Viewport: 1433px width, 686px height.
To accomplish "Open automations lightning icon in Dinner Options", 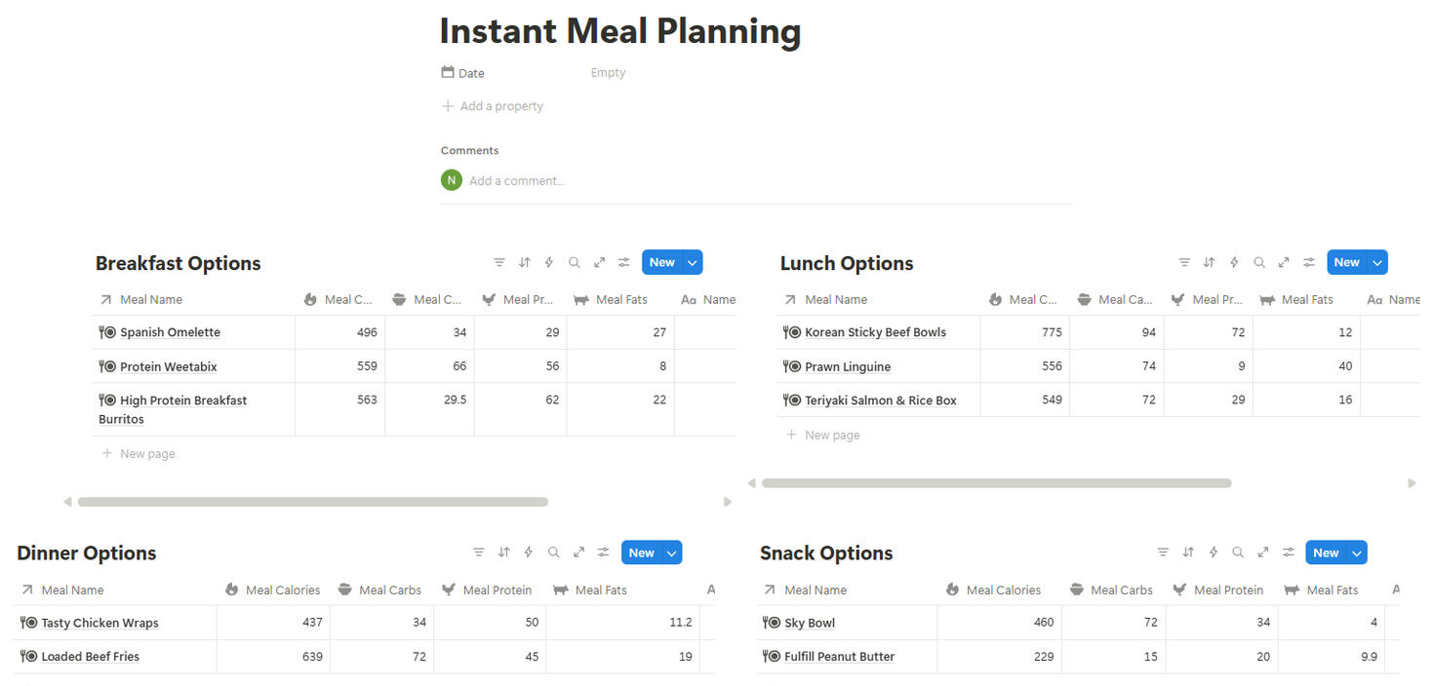I will (x=529, y=553).
